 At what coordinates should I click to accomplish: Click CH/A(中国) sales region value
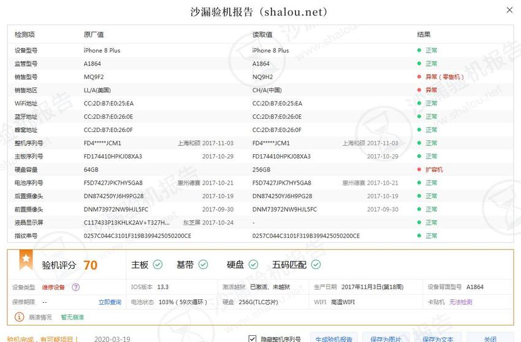(267, 90)
